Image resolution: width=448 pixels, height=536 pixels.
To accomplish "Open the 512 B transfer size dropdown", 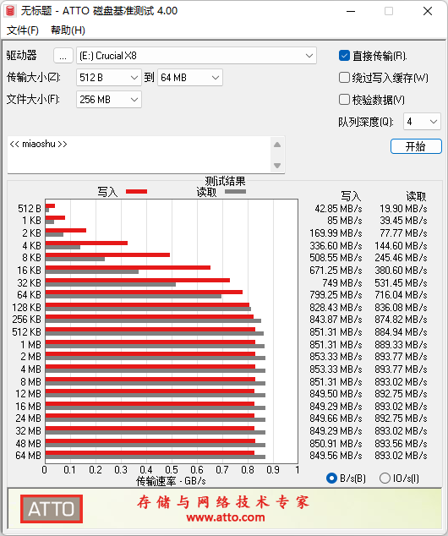I will (x=109, y=78).
